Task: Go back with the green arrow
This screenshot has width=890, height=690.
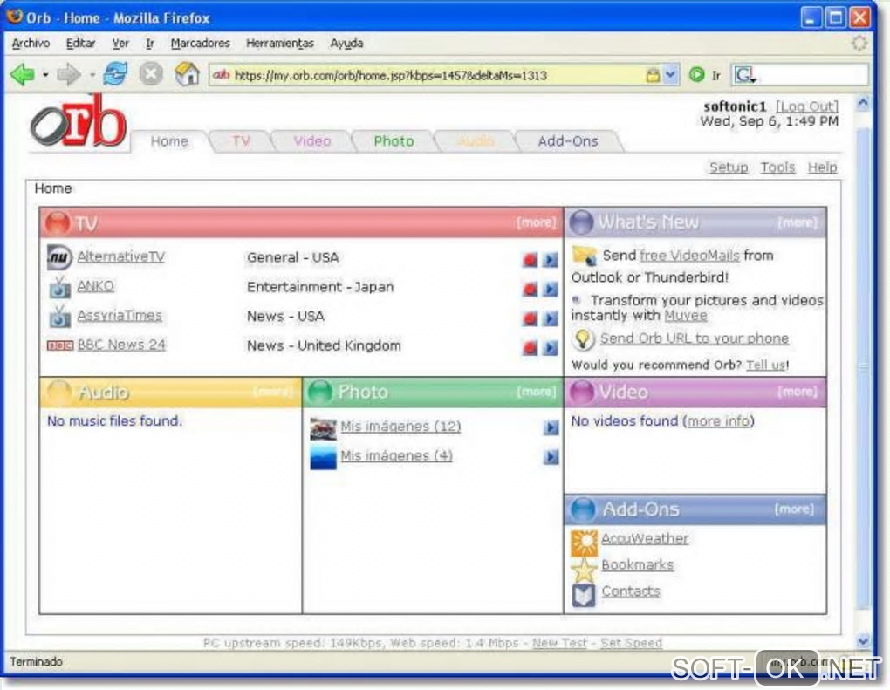Action: click(x=23, y=74)
